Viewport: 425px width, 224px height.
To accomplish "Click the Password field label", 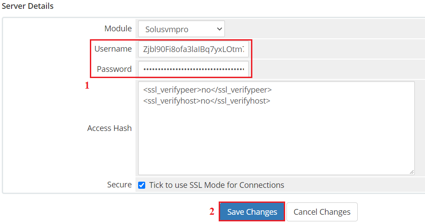I will [114, 69].
